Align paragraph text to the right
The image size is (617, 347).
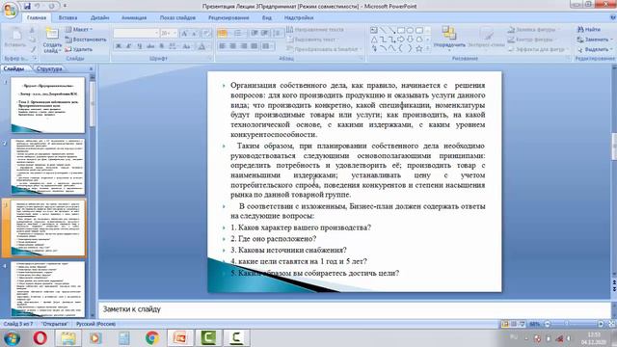coord(244,46)
